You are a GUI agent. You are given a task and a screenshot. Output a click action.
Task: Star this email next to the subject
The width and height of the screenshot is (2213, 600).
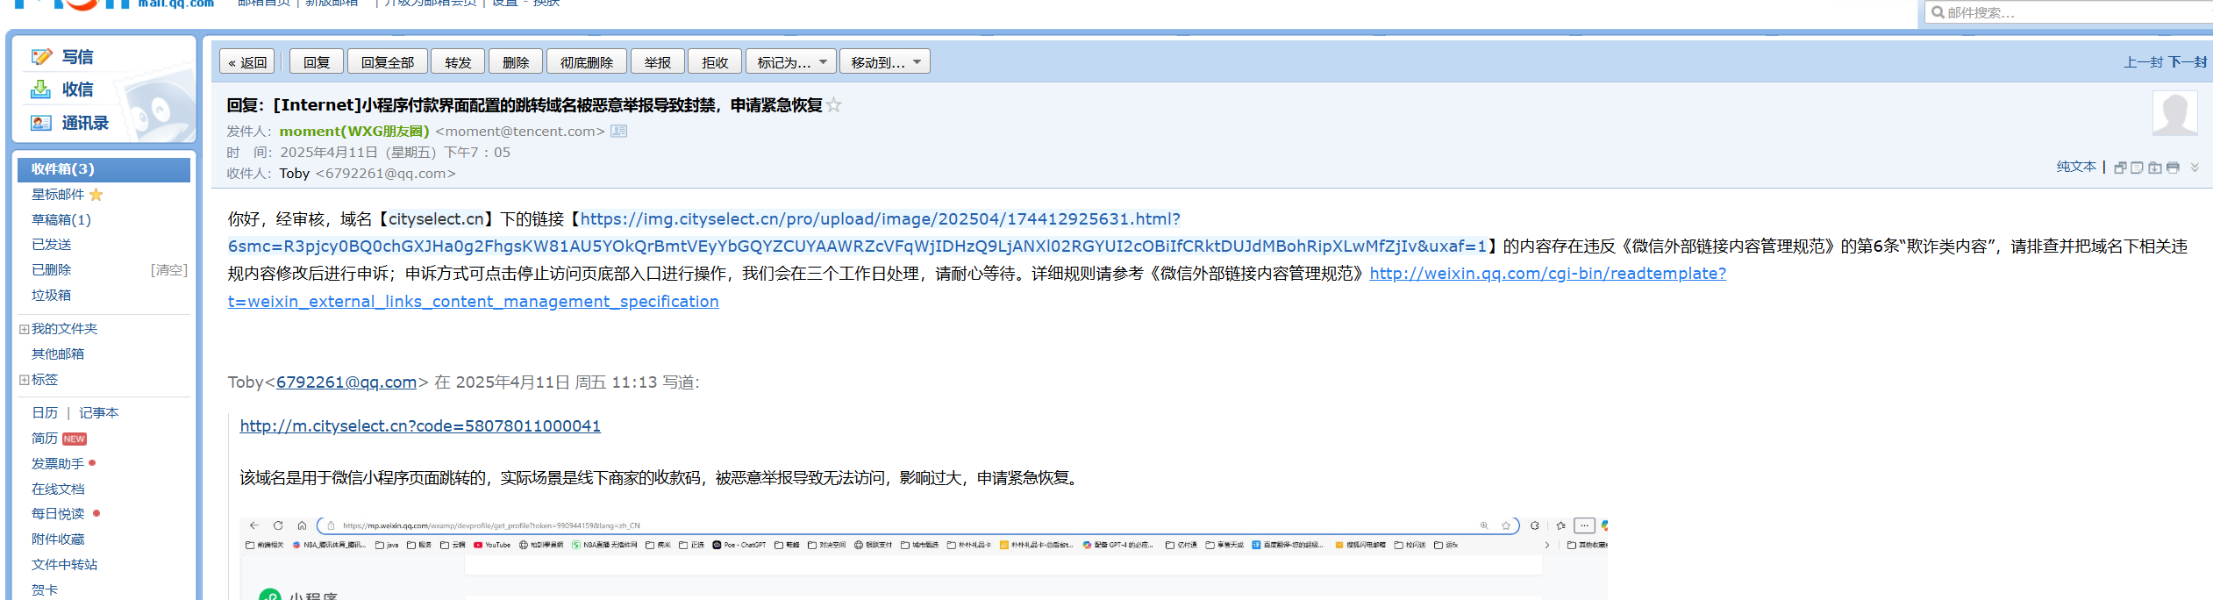834,105
